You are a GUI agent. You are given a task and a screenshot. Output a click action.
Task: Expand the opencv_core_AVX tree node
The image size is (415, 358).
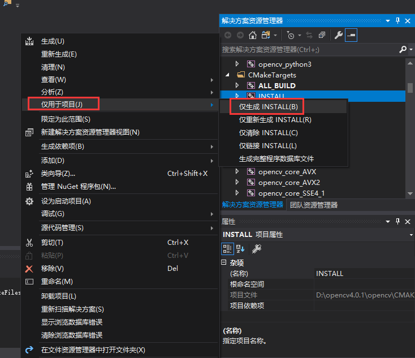click(237, 171)
